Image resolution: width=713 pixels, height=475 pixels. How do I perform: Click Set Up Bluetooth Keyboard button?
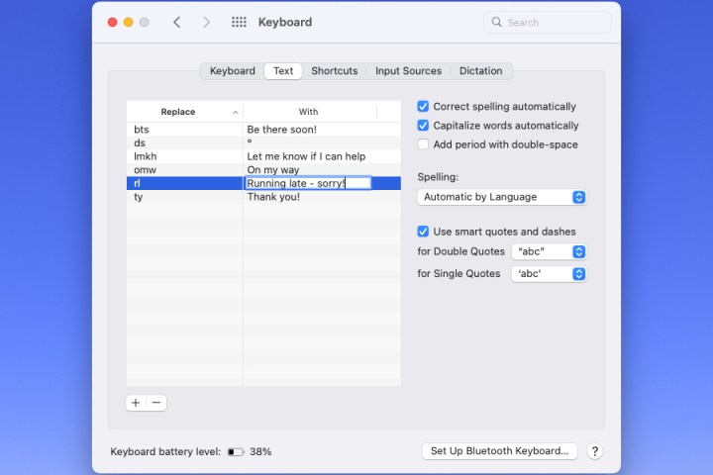tap(500, 451)
